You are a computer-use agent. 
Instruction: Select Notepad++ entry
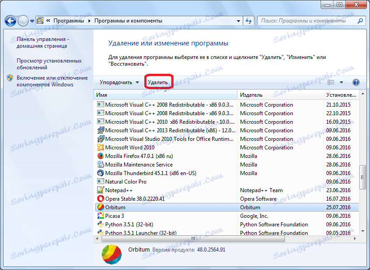227,190
